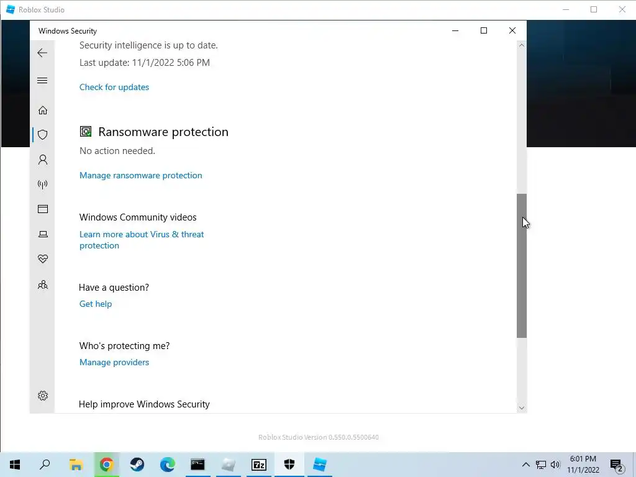This screenshot has width=636, height=477.
Task: Click the 'Have a question?' text
Action: point(114,288)
